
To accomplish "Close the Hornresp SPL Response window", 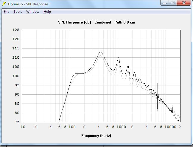I will (x=184, y=3).
